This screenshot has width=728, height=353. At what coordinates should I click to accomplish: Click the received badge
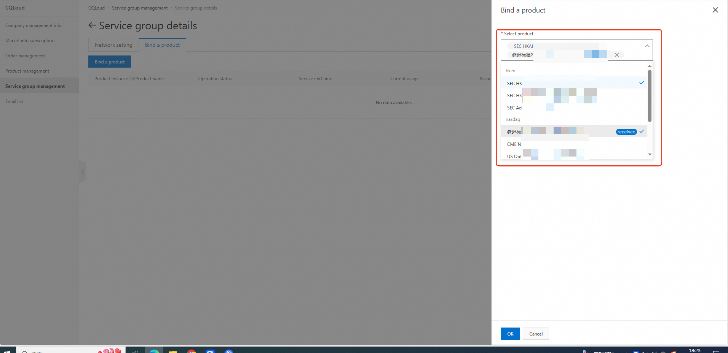tap(626, 132)
